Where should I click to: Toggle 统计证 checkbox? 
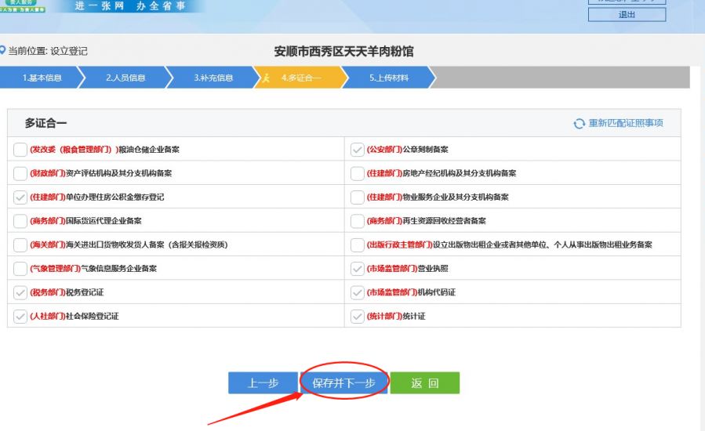pyautogui.click(x=357, y=316)
